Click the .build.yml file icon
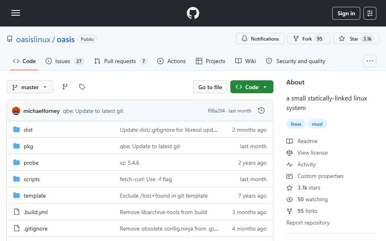This screenshot has height=241, width=386. coord(16,212)
